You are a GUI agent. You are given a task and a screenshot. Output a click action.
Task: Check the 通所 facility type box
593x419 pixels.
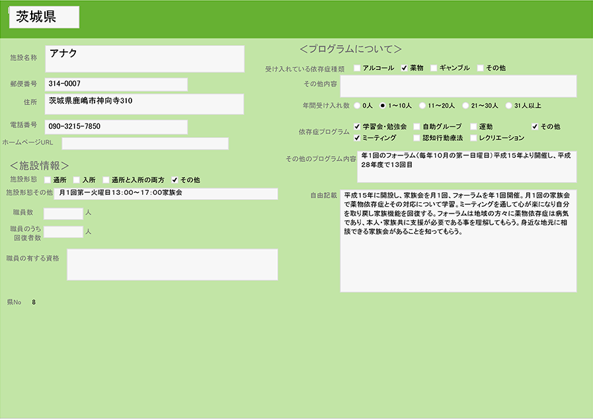pos(48,180)
